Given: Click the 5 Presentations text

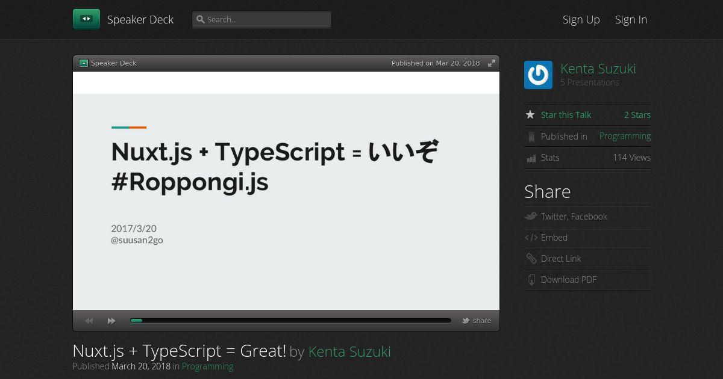Looking at the screenshot, I should 590,82.
